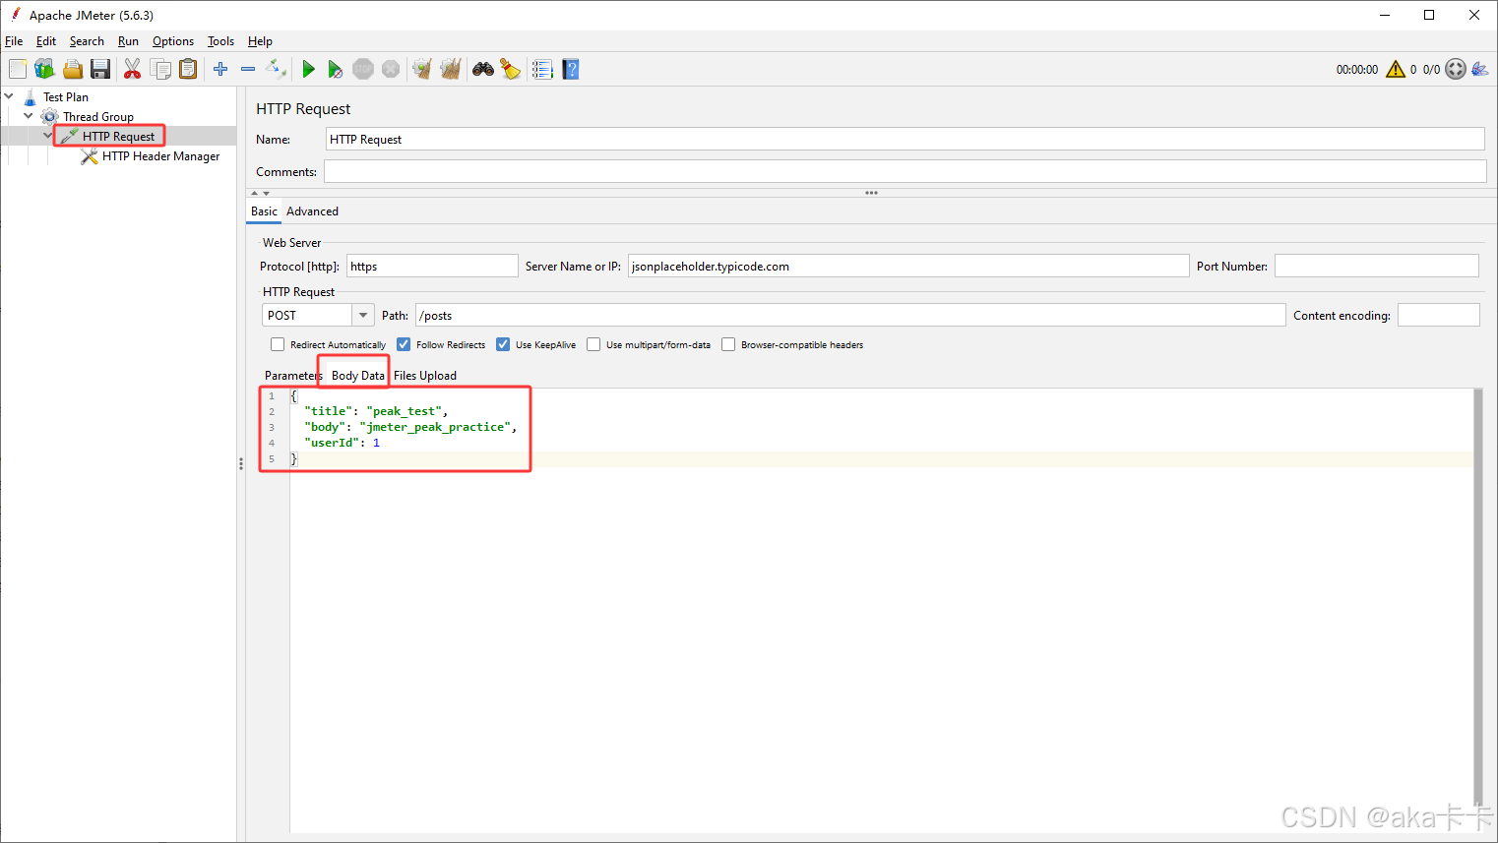1498x843 pixels.
Task: Click the Expand All plus icon
Action: [220, 69]
